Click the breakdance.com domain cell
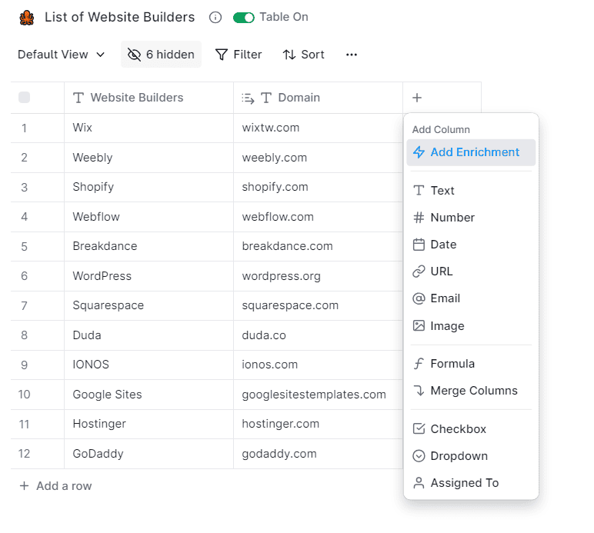The height and width of the screenshot is (533, 594). 319,246
